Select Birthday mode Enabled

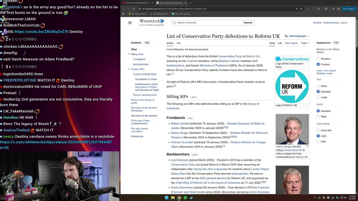point(318,64)
